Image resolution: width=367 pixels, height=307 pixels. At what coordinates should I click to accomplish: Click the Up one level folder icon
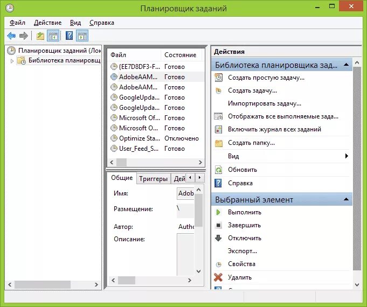click(40, 36)
